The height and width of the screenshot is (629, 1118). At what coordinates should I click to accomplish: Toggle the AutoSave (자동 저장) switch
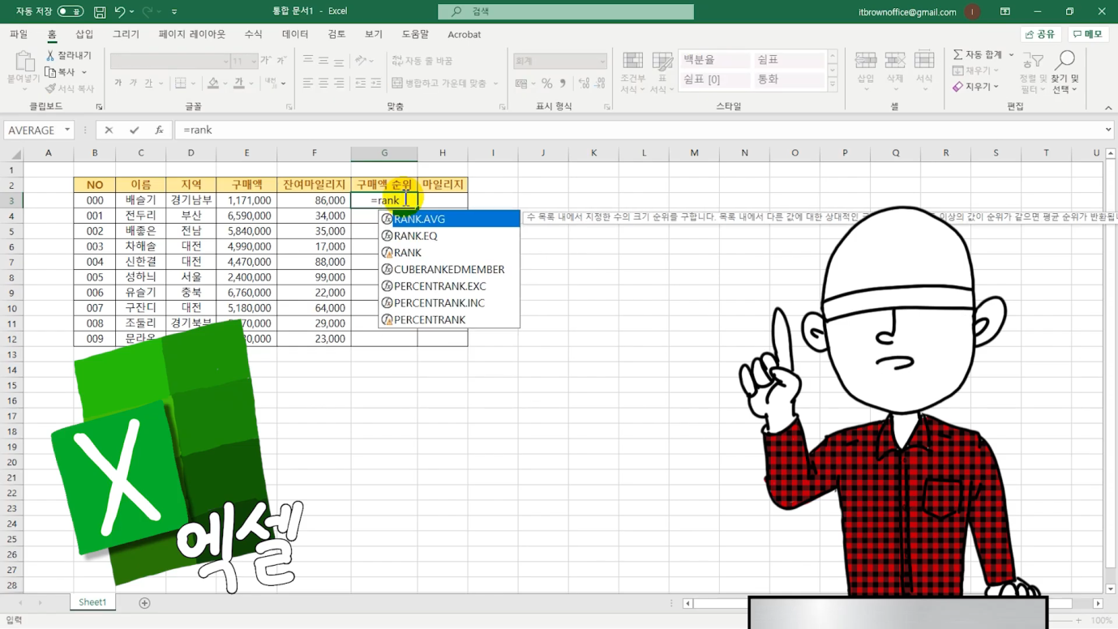71,12
